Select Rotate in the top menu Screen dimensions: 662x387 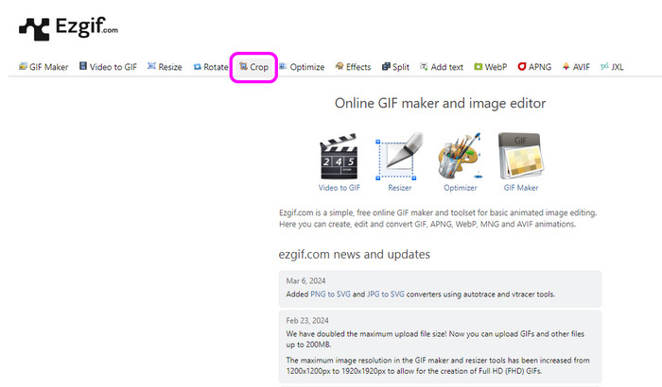click(x=211, y=67)
